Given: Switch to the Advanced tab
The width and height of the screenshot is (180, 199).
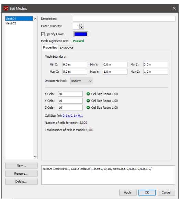Looking at the screenshot, I should tap(66, 48).
